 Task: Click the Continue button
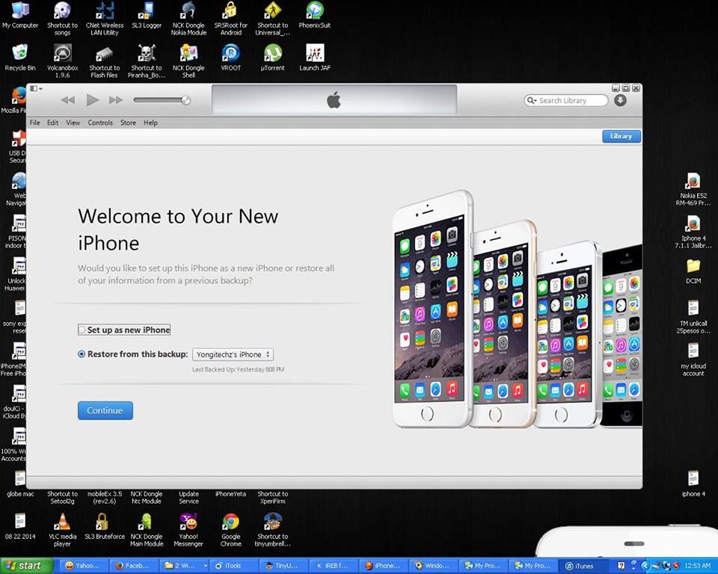105,410
